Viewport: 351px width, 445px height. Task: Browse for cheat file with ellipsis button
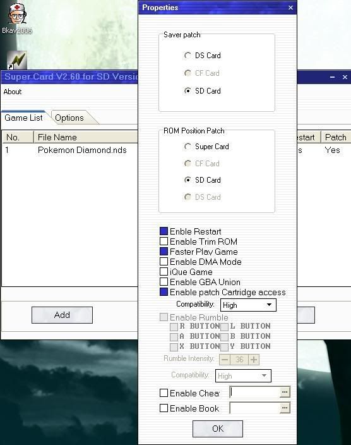[285, 392]
